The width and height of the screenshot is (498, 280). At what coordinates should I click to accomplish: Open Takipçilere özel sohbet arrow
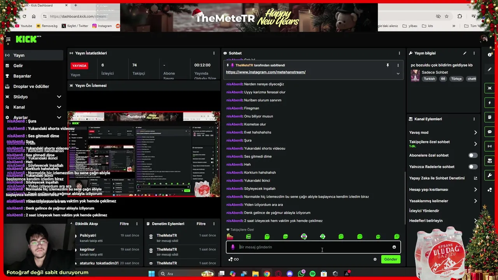pyautogui.click(x=475, y=144)
